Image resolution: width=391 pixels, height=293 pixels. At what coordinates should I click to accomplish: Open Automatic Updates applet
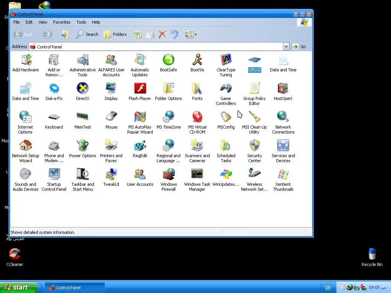[x=140, y=65]
